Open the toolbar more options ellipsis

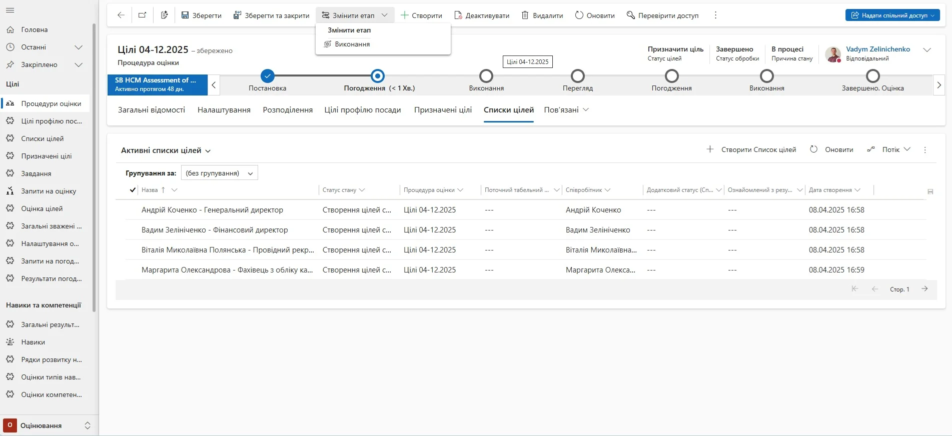[x=715, y=15]
